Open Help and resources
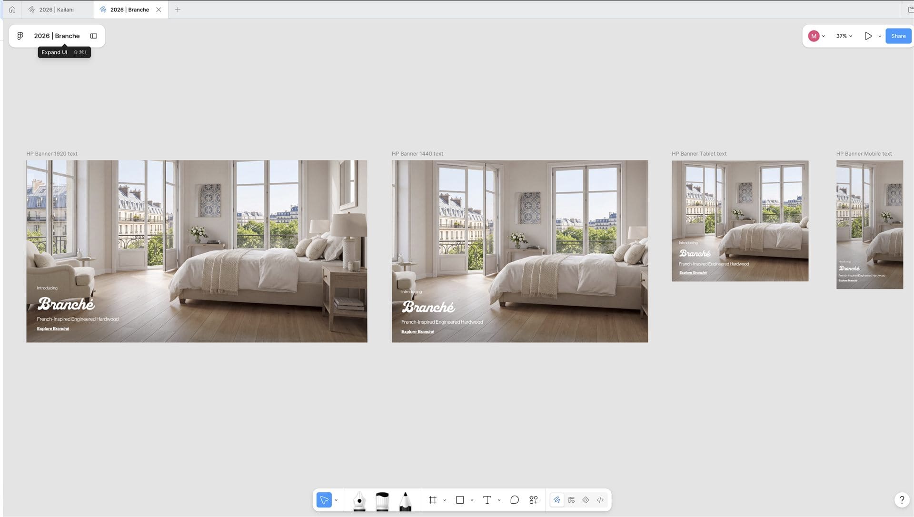 coord(902,499)
